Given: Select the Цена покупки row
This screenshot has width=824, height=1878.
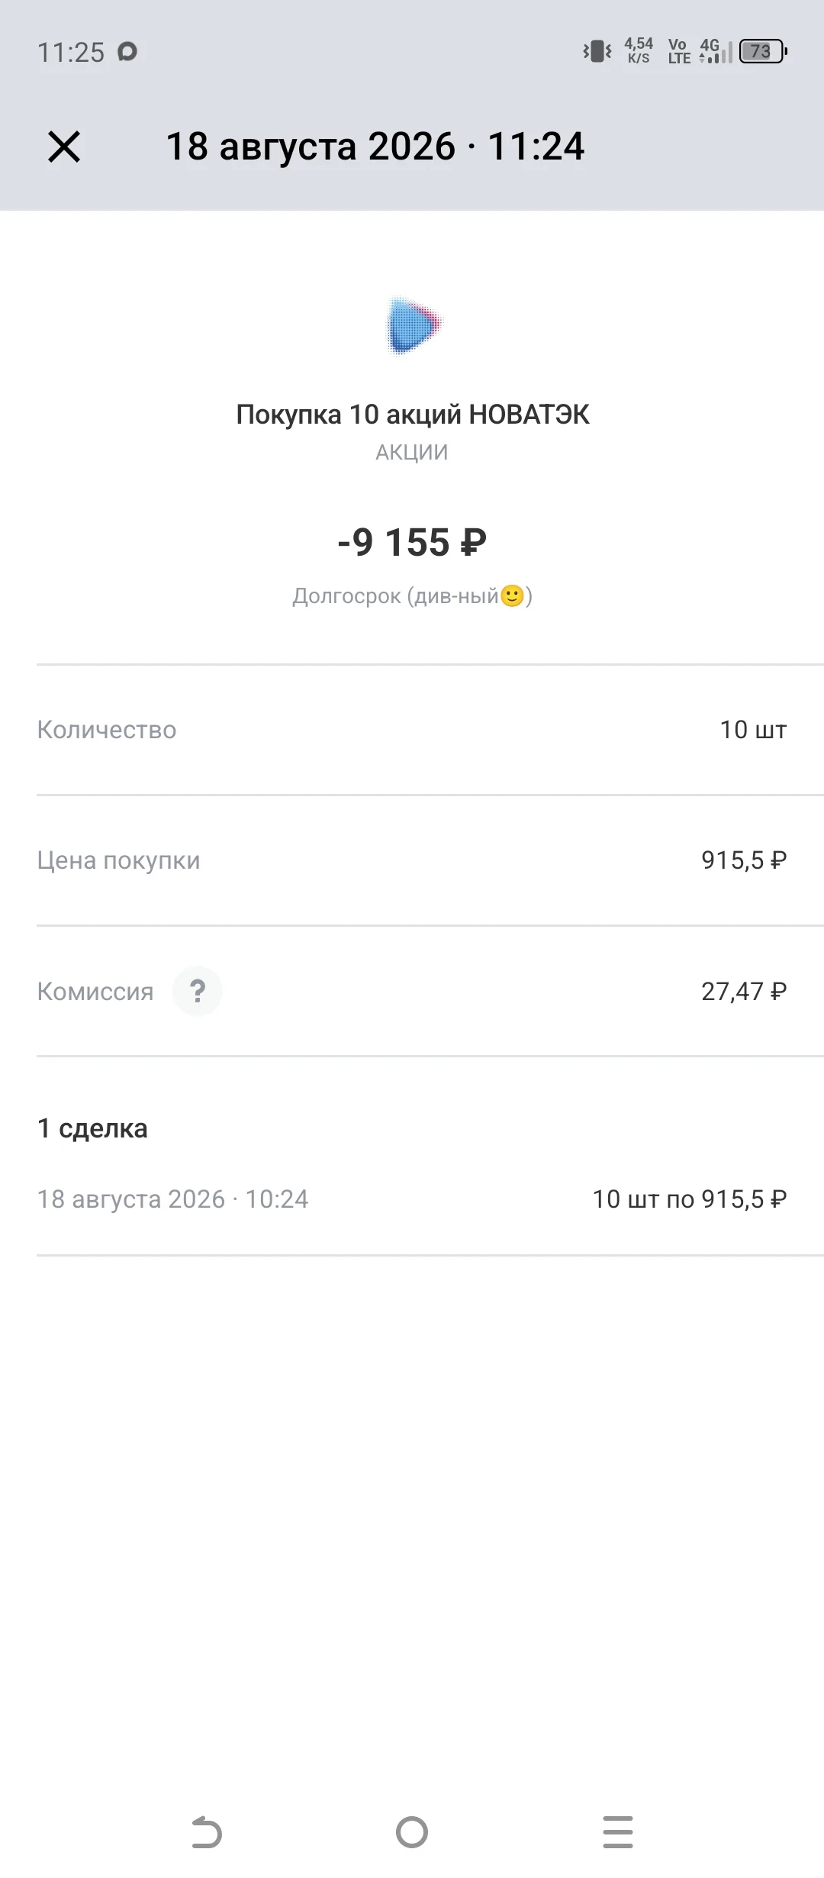Looking at the screenshot, I should (x=412, y=860).
